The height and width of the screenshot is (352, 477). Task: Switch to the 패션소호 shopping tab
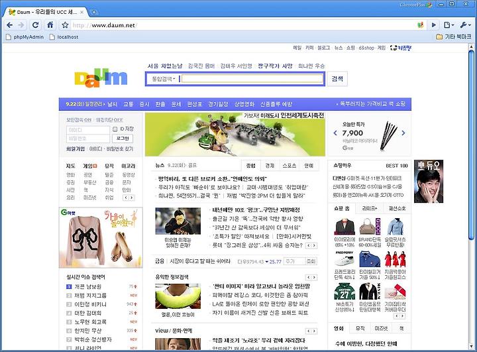point(397,208)
